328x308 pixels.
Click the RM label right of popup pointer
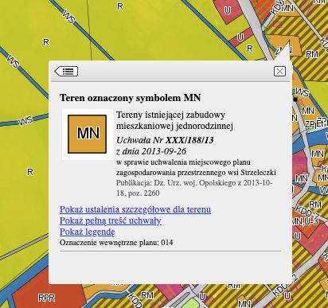click(x=312, y=54)
